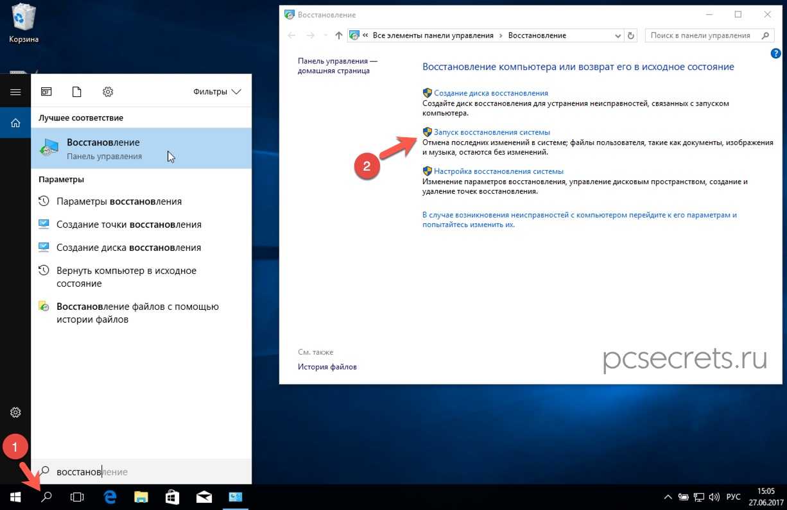
Task: Open Task View from the taskbar
Action: coord(77,497)
